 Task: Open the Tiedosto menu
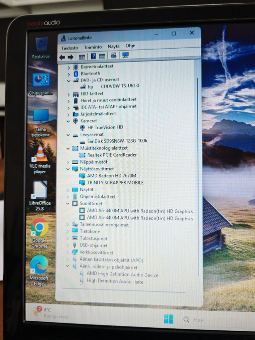click(70, 48)
